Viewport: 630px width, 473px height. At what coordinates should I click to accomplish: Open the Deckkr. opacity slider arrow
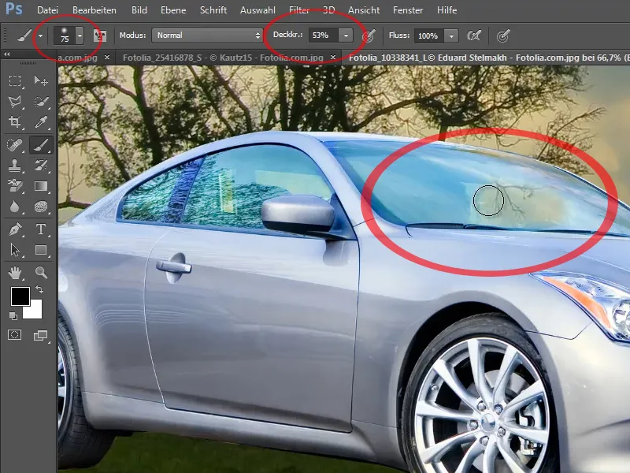pyautogui.click(x=346, y=35)
